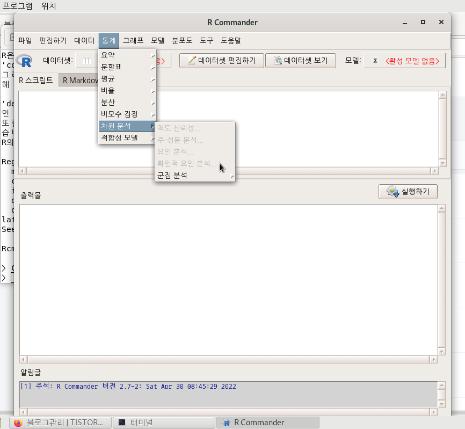Click the R logo icon

pyautogui.click(x=24, y=61)
